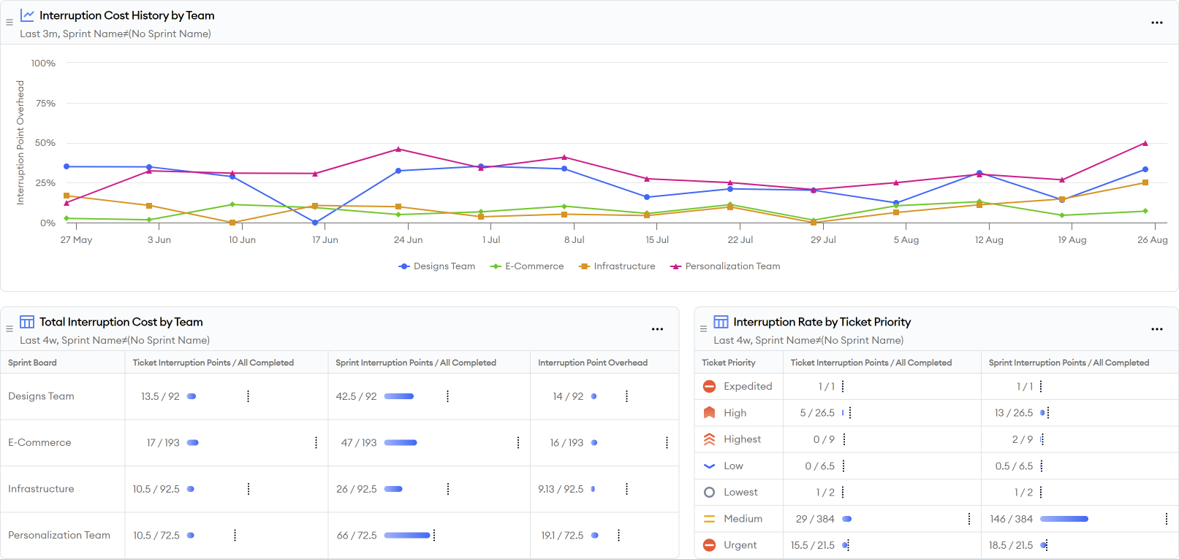The width and height of the screenshot is (1179, 559).
Task: Click the Urgent priority icon
Action: point(709,545)
